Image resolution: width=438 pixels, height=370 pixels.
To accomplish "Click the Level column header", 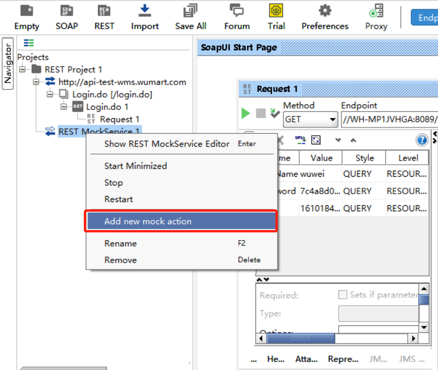I will coord(408,158).
